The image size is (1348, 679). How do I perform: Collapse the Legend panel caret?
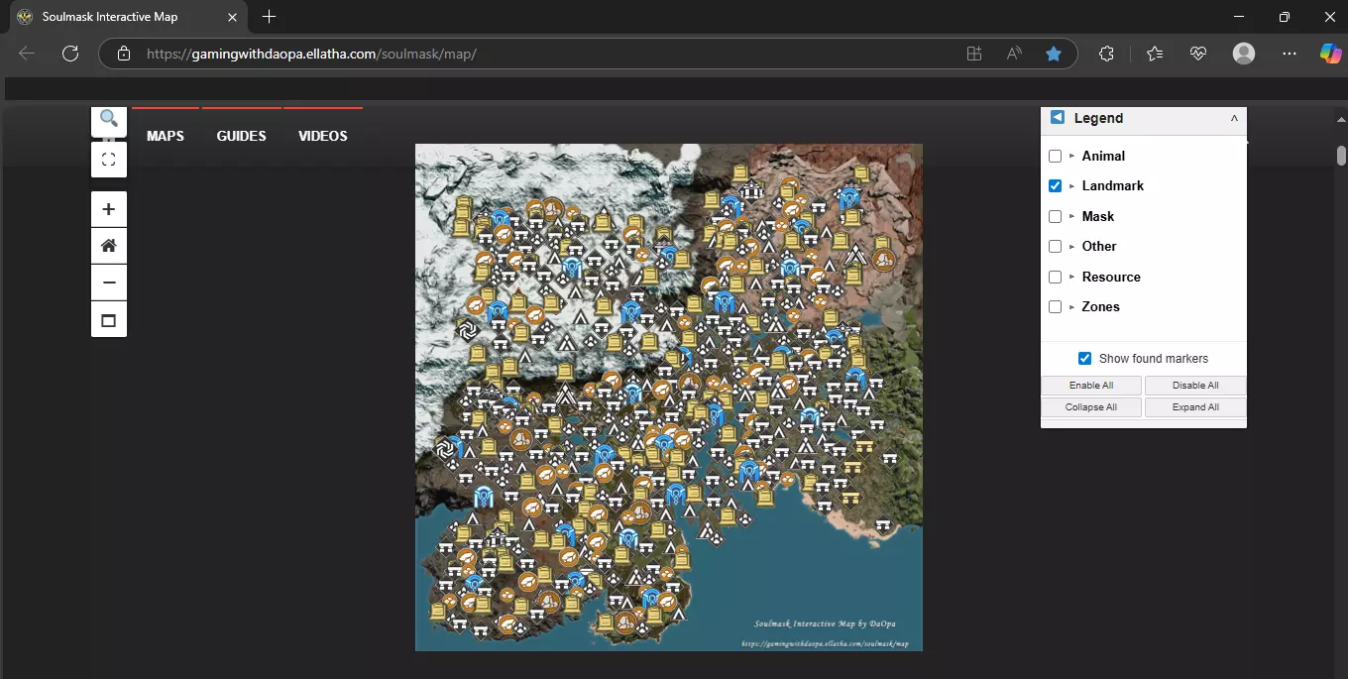tap(1234, 118)
